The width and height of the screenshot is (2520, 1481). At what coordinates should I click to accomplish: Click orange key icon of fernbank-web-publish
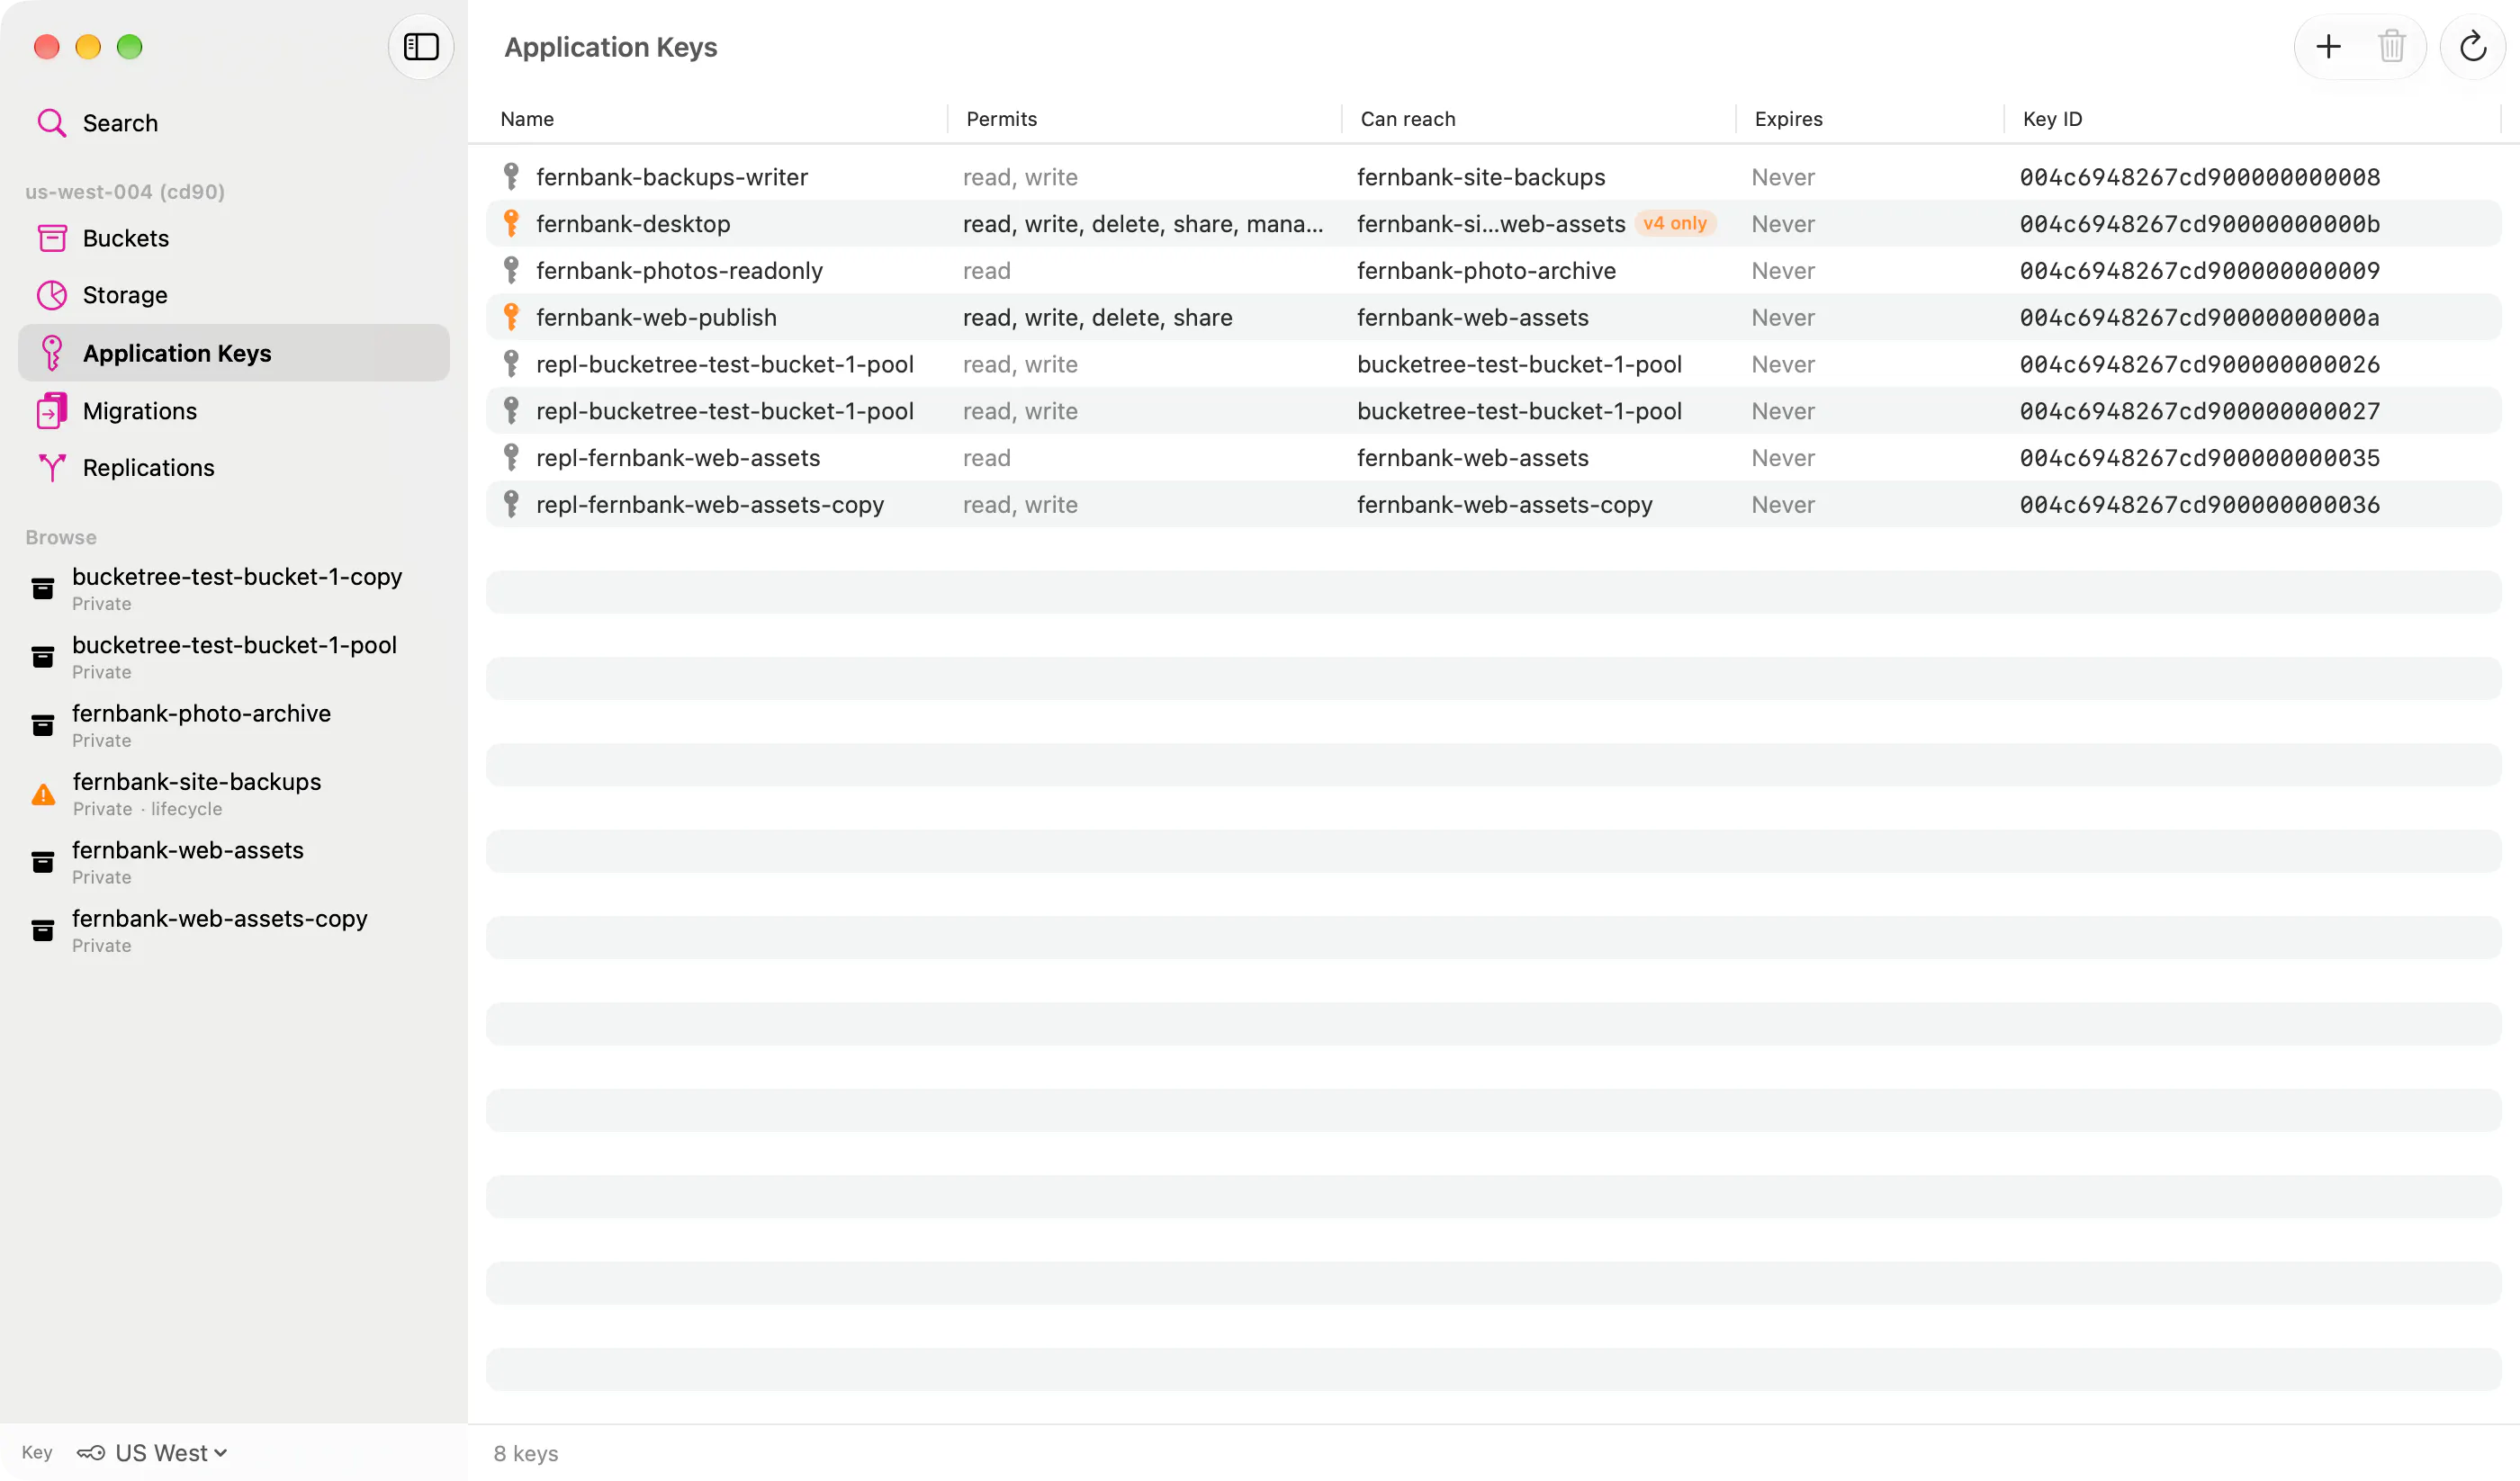coord(511,318)
